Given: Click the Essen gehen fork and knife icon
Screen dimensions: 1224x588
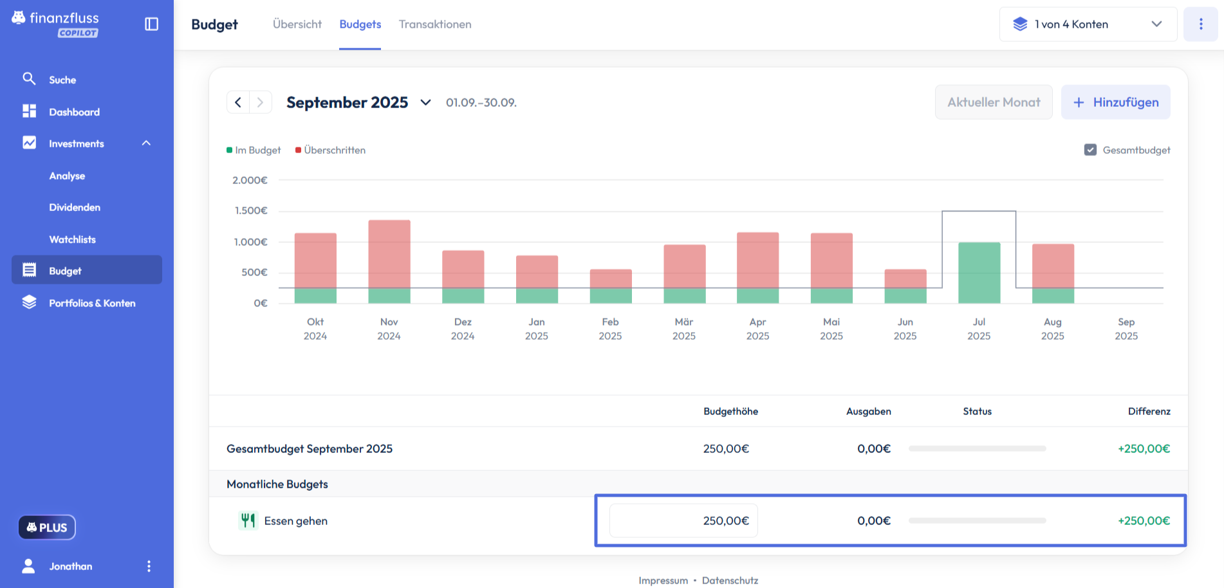Looking at the screenshot, I should (248, 520).
